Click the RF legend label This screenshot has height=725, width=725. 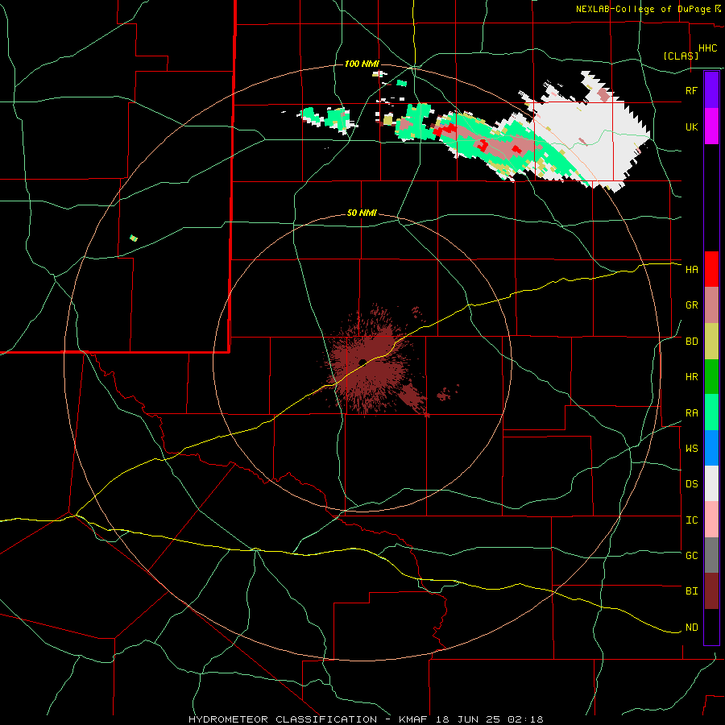(x=691, y=90)
